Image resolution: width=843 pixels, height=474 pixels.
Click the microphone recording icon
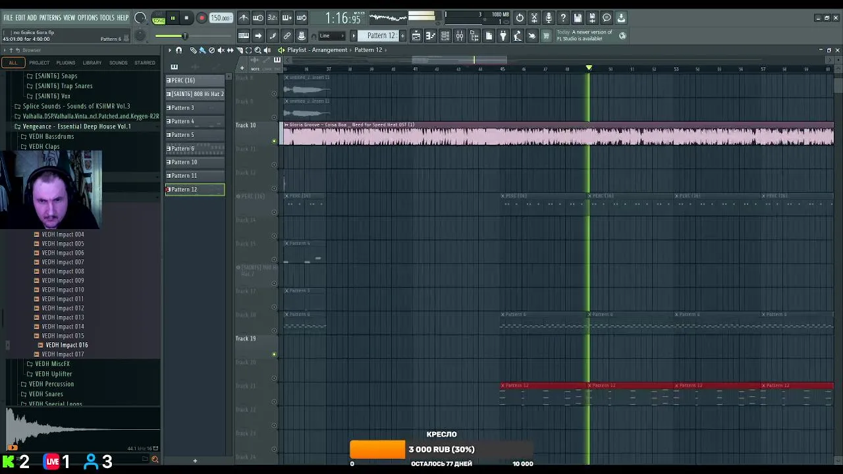(x=549, y=18)
